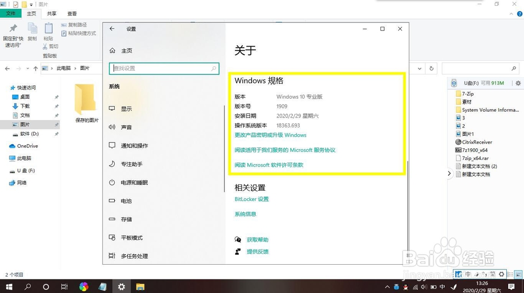This screenshot has height=293, width=524.
Task: Click the search magnifier in Settings search box
Action: 214,69
